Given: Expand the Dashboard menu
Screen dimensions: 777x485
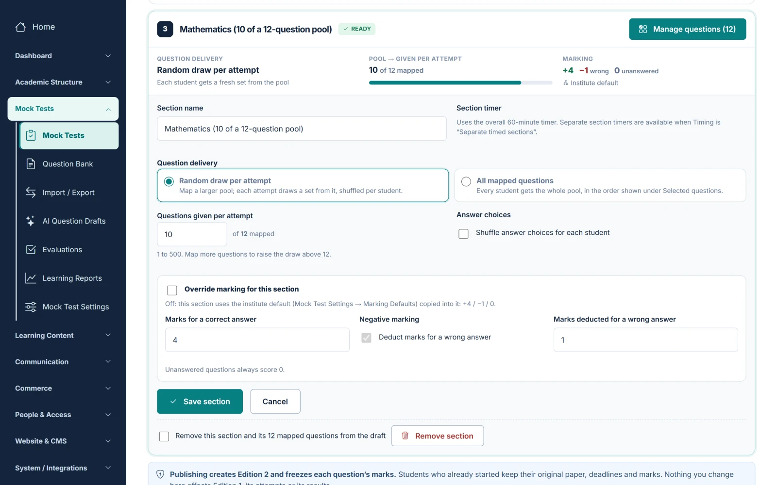Looking at the screenshot, I should 63,56.
